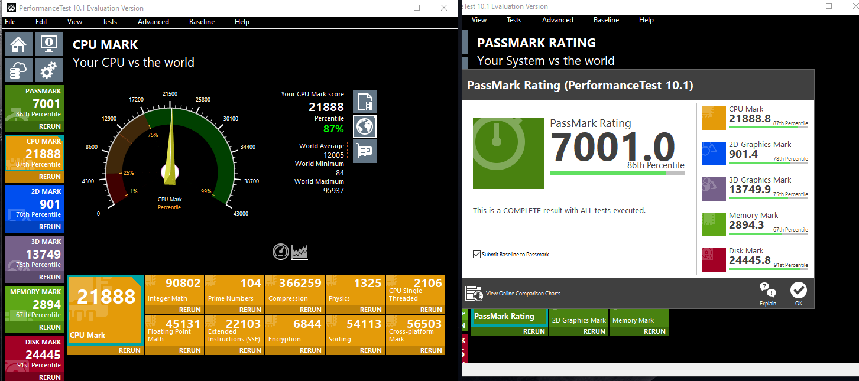Image resolution: width=859 pixels, height=381 pixels.
Task: Click World Average 12005 value
Action: pos(332,155)
